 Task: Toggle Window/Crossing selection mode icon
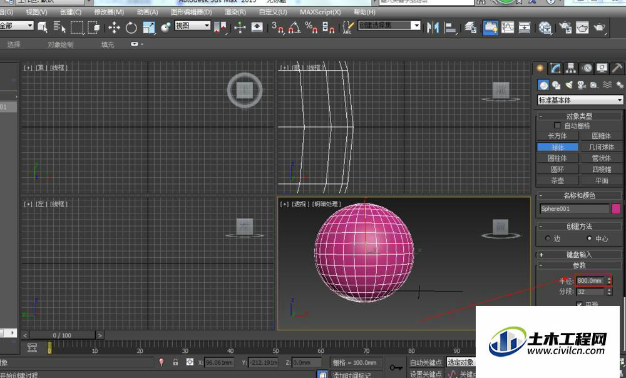94,28
